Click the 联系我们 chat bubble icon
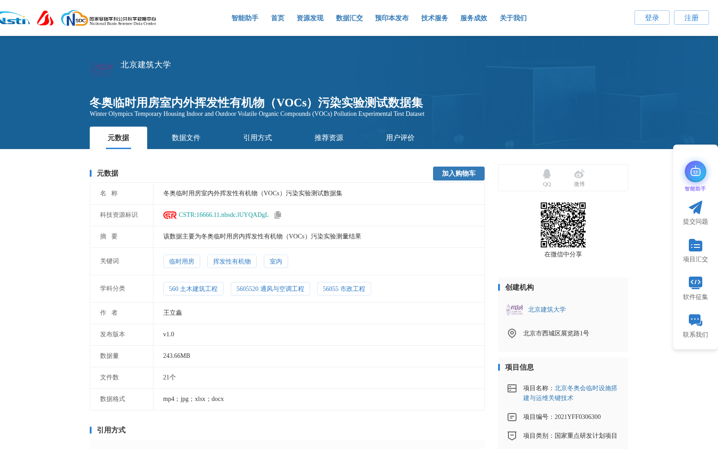 click(695, 320)
